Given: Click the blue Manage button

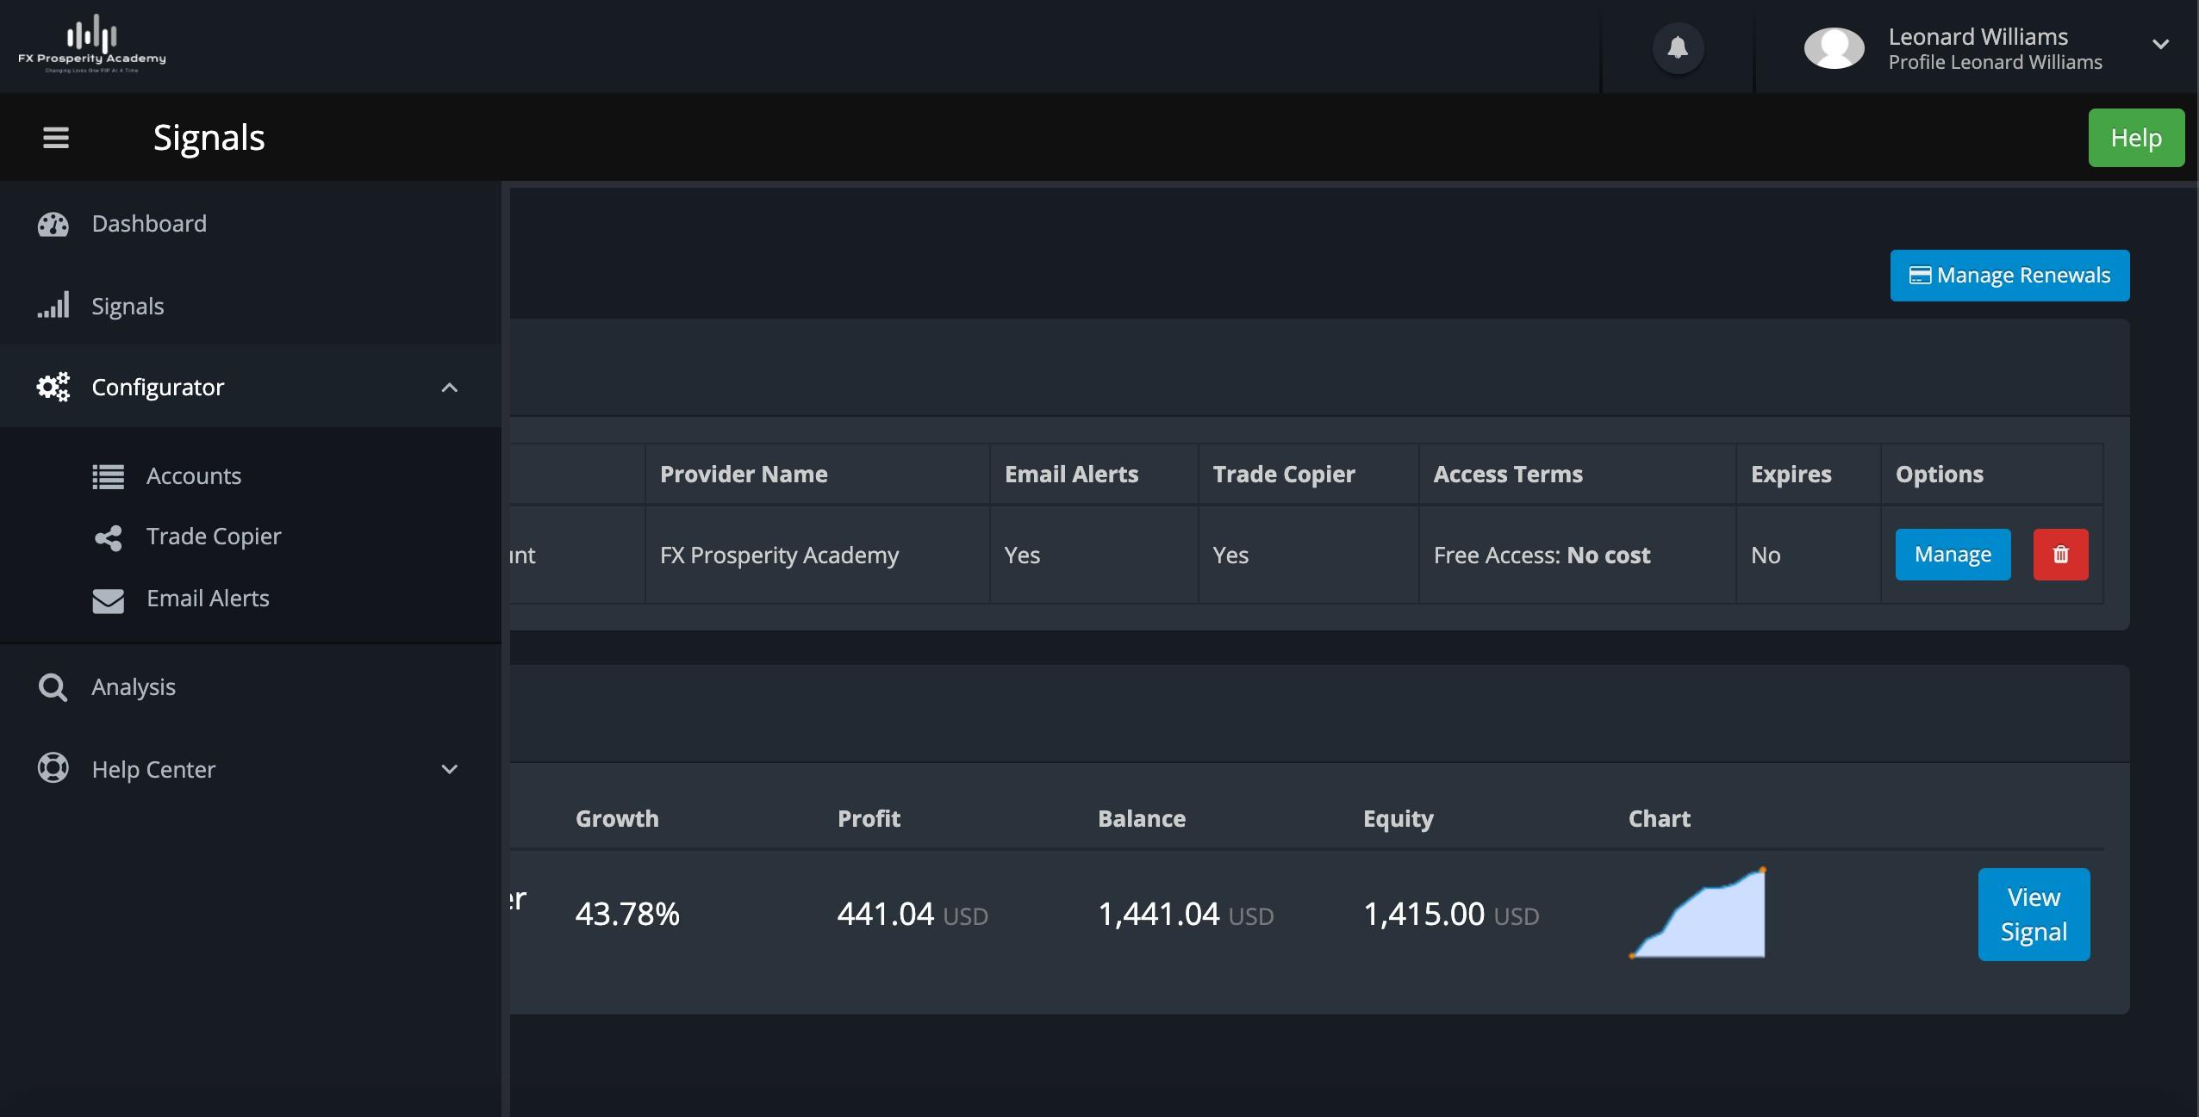Looking at the screenshot, I should [1953, 555].
